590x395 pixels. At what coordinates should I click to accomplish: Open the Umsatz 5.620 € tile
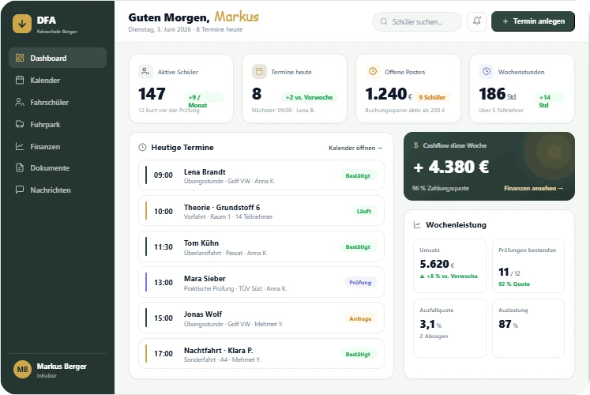[x=449, y=265]
